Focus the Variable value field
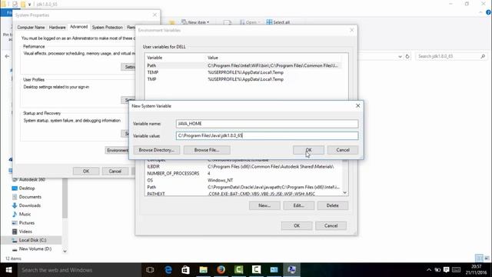The height and width of the screenshot is (277, 492). click(x=267, y=135)
